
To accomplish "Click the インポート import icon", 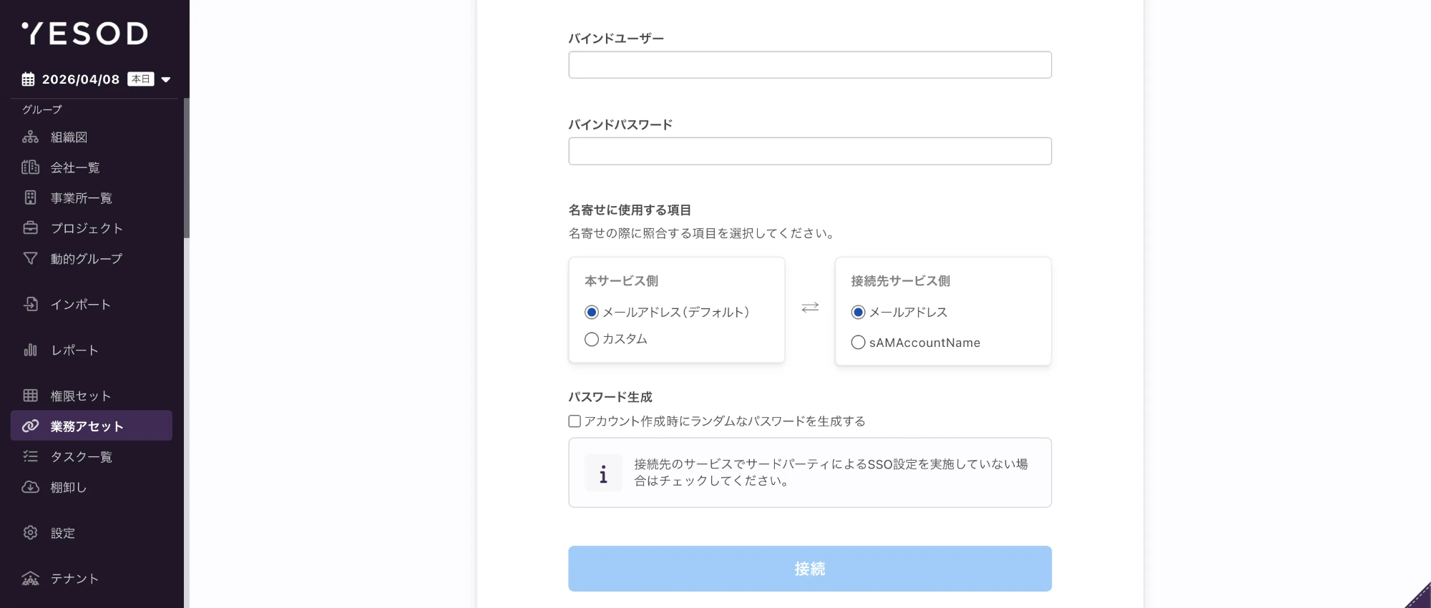I will (30, 304).
